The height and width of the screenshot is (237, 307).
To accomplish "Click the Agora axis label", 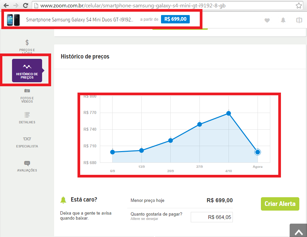I will click(258, 167).
